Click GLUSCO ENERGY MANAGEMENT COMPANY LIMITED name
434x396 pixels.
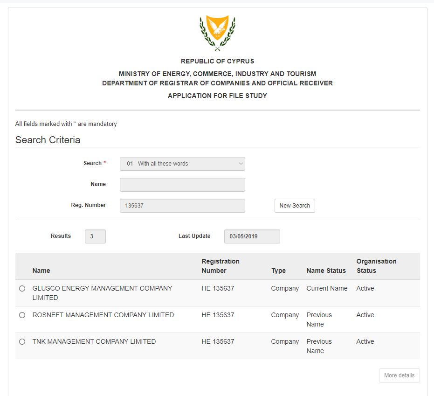[103, 293]
